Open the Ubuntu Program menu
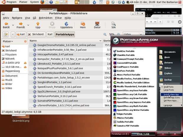The image size is (183, 137). tap(9, 2)
